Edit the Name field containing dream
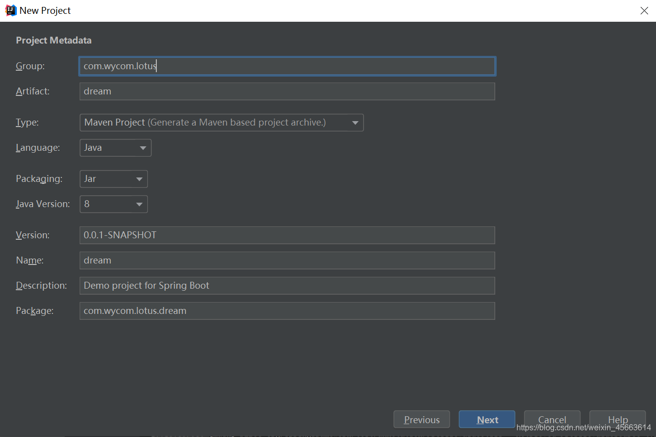Viewport: 656px width, 437px height. pos(287,261)
